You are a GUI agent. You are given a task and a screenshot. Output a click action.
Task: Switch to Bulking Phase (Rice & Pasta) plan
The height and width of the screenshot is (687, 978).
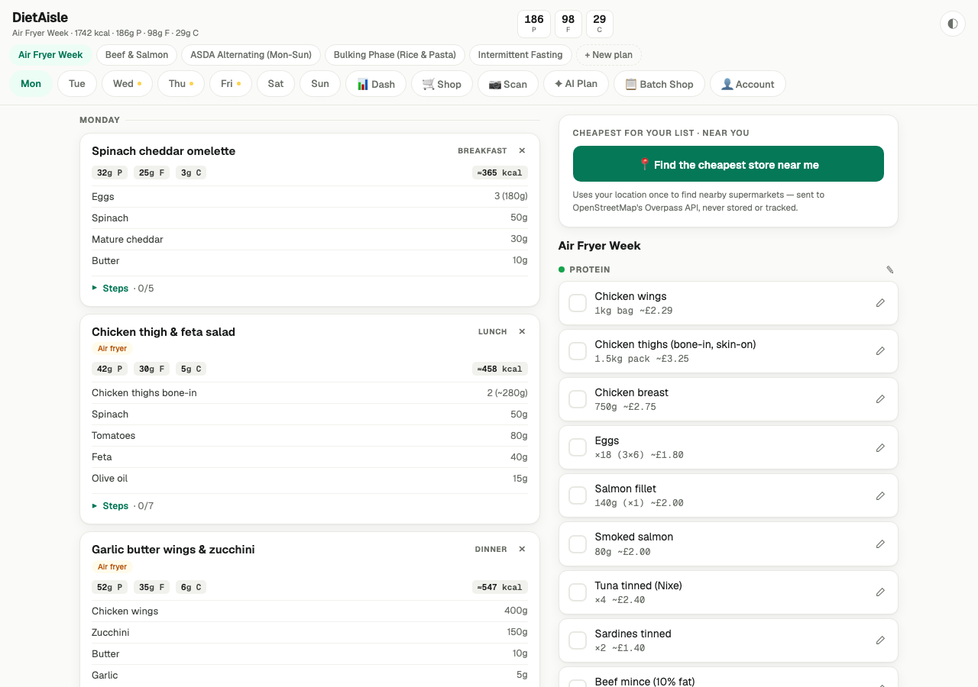tap(394, 55)
